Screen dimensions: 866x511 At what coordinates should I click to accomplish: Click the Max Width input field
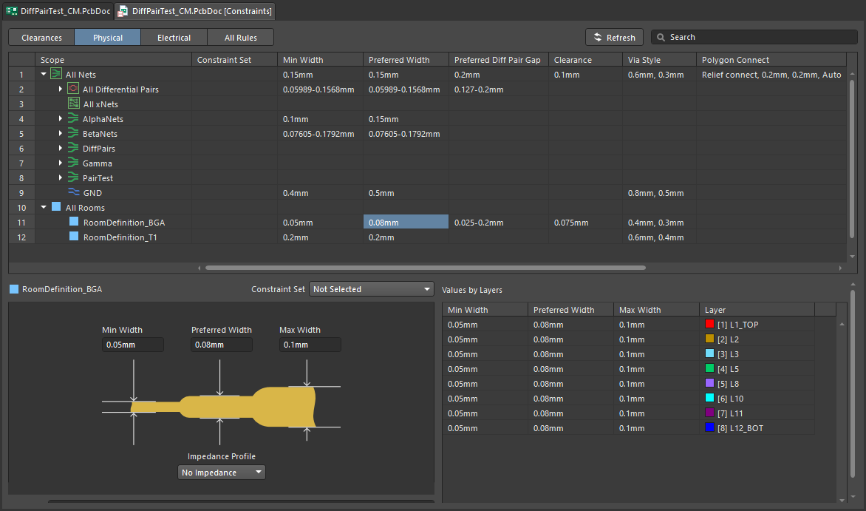[x=310, y=345]
